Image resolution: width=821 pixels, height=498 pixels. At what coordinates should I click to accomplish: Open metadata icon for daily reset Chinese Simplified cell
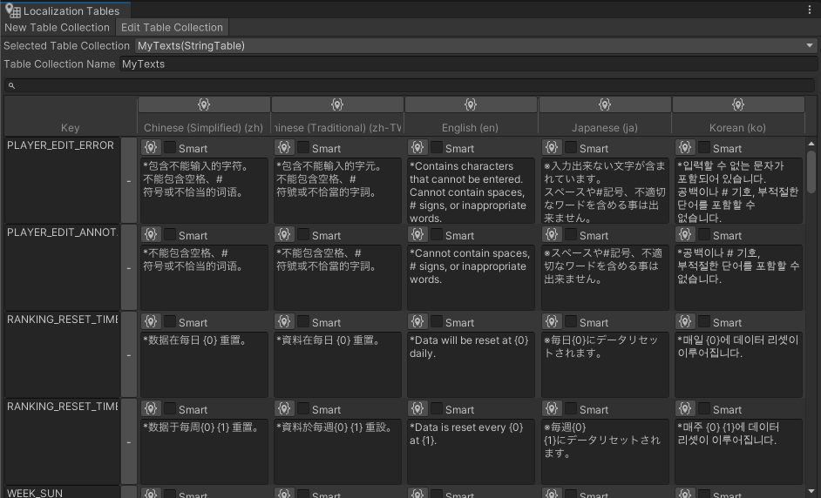(151, 321)
